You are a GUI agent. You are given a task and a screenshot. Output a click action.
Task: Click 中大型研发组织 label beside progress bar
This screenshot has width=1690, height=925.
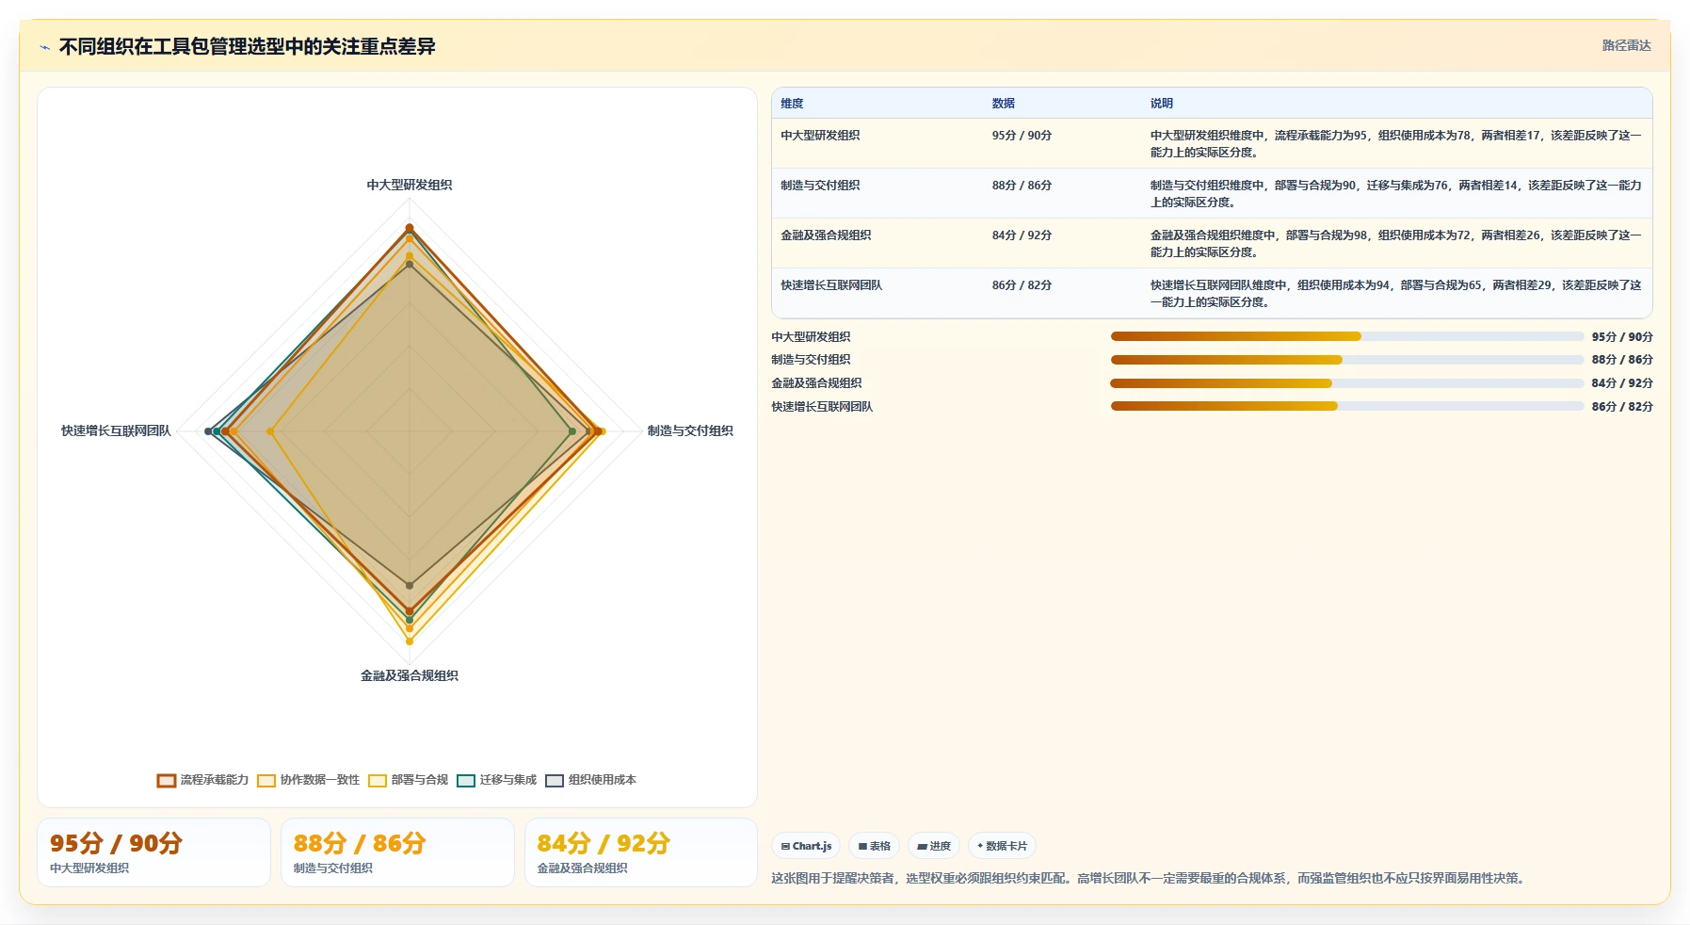(x=811, y=337)
